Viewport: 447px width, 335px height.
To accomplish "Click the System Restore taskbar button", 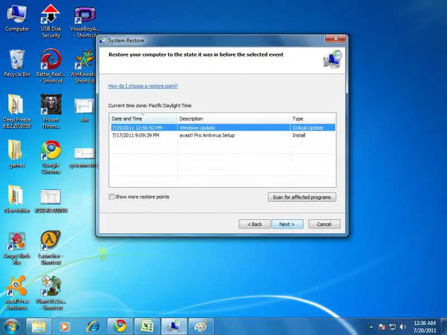I will (174, 327).
